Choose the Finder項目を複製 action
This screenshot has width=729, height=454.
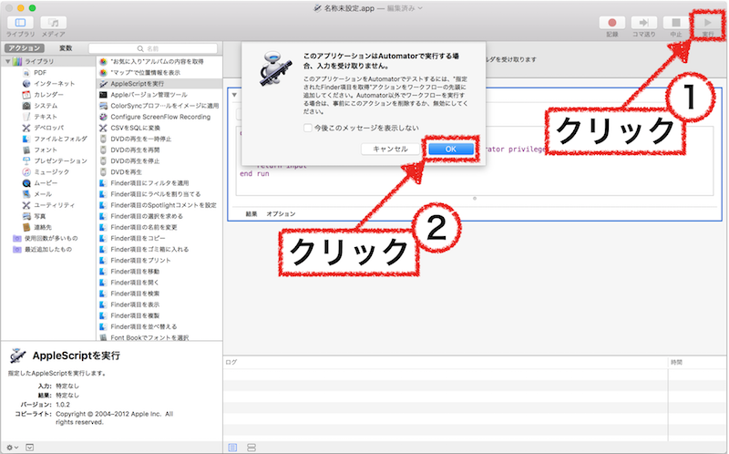tap(159, 315)
